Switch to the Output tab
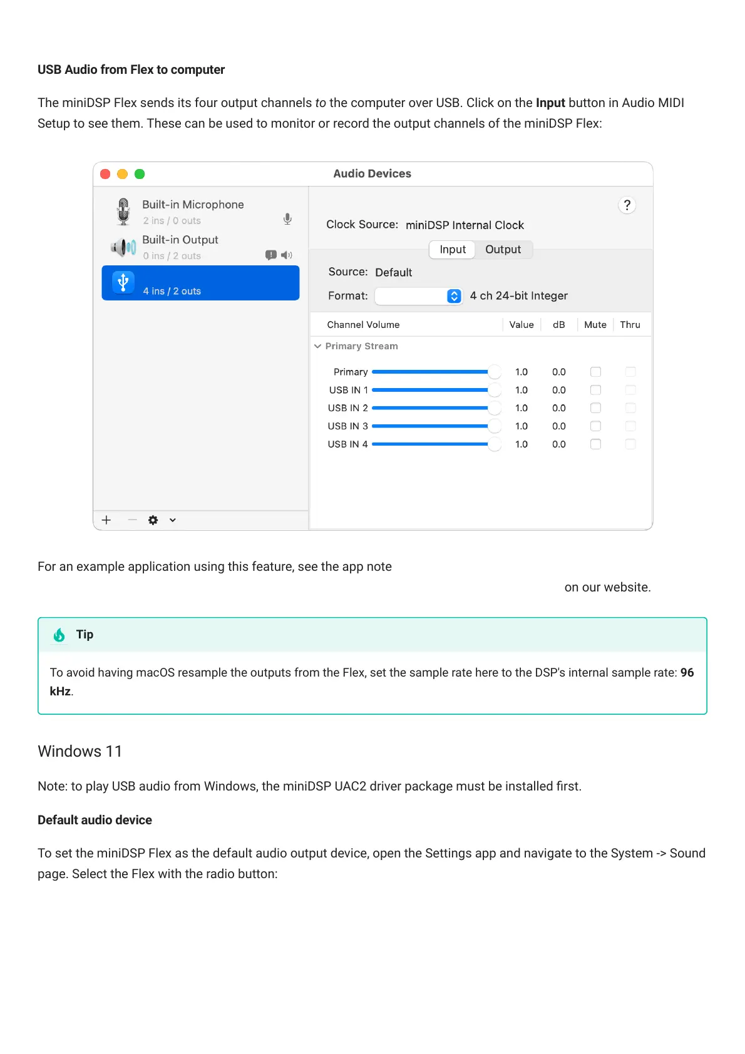Viewport: 745px width, 1054px height. (x=503, y=250)
